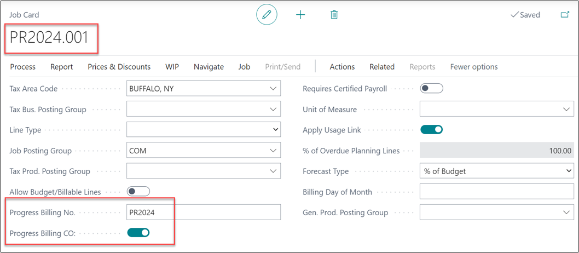Open the Forecast Type dropdown

(x=568, y=171)
